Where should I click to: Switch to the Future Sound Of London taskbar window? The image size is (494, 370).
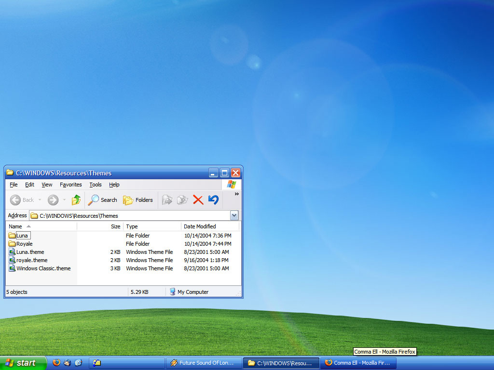[203, 363]
